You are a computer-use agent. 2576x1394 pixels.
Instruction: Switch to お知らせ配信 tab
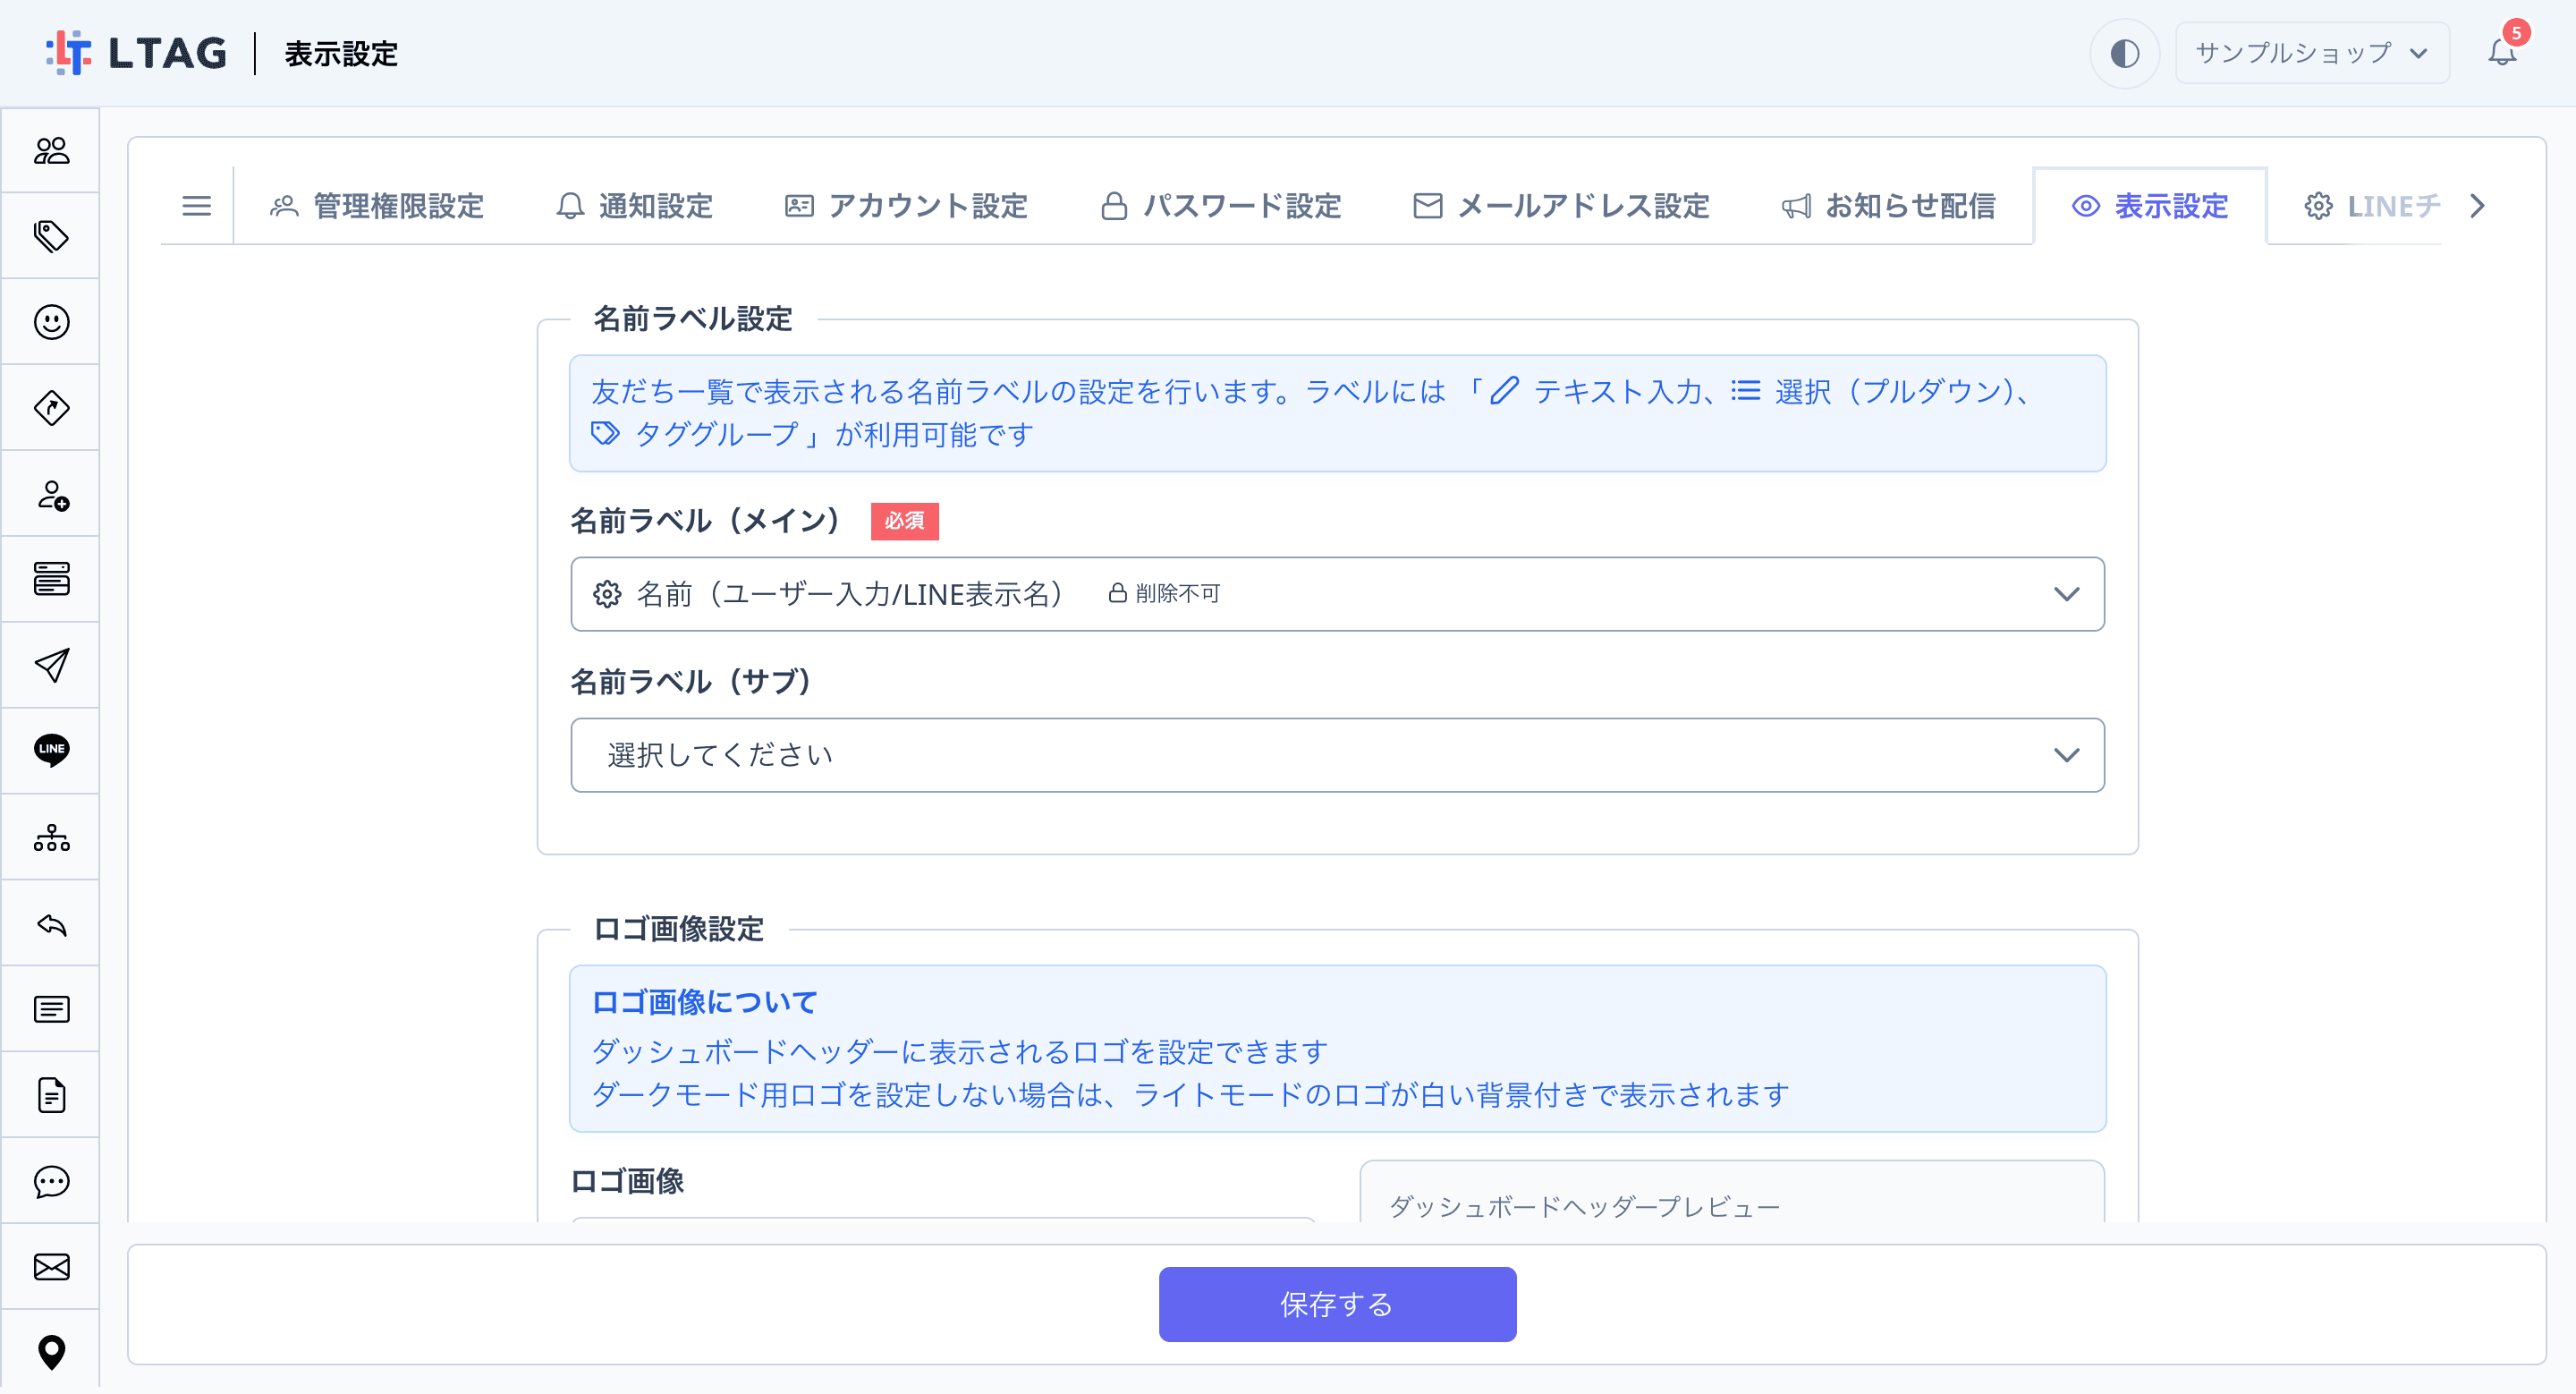pyautogui.click(x=1888, y=206)
